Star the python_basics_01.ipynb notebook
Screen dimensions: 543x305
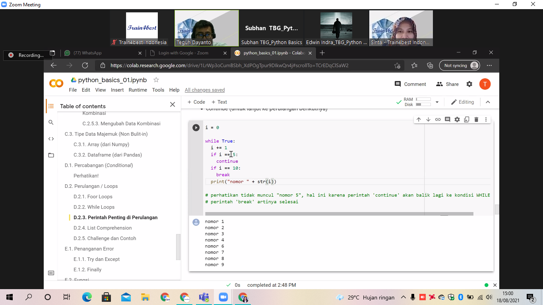point(156,80)
